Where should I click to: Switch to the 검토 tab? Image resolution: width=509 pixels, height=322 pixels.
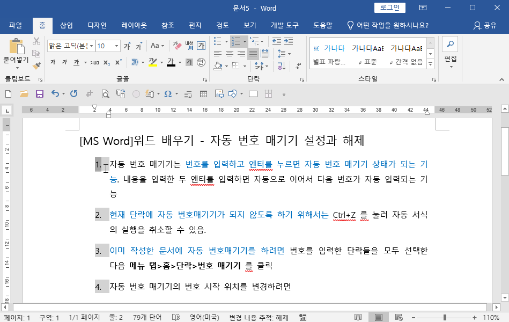[x=223, y=25]
